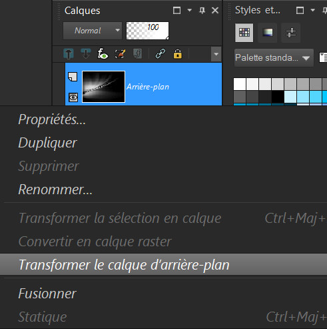327x329 pixels.
Task: Select Renommer... in the context menu
Action: click(x=55, y=190)
